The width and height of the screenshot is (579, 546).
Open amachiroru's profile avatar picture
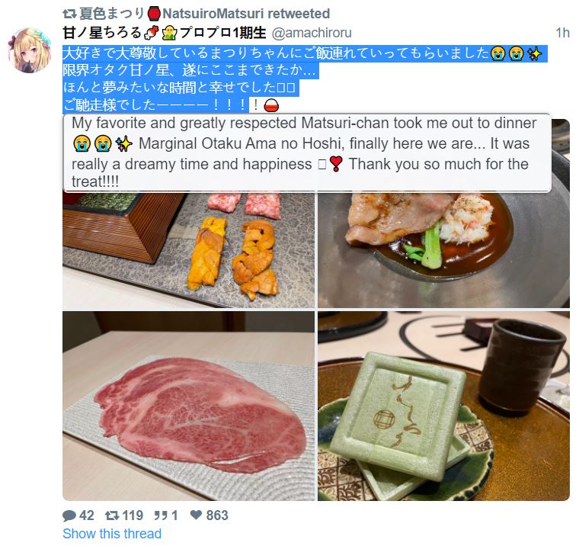(30, 50)
